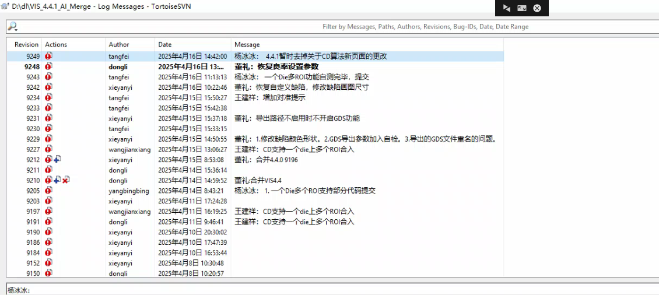Click the added-files icon for revision 9212

point(57,160)
